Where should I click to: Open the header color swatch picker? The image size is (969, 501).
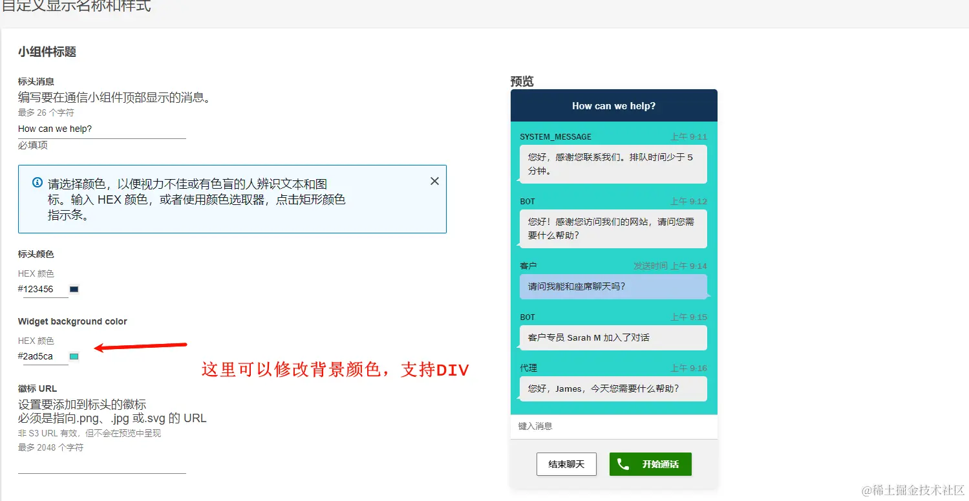point(74,290)
